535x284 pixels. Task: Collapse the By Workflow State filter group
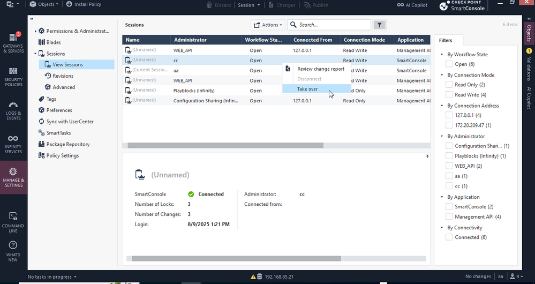tap(442, 55)
